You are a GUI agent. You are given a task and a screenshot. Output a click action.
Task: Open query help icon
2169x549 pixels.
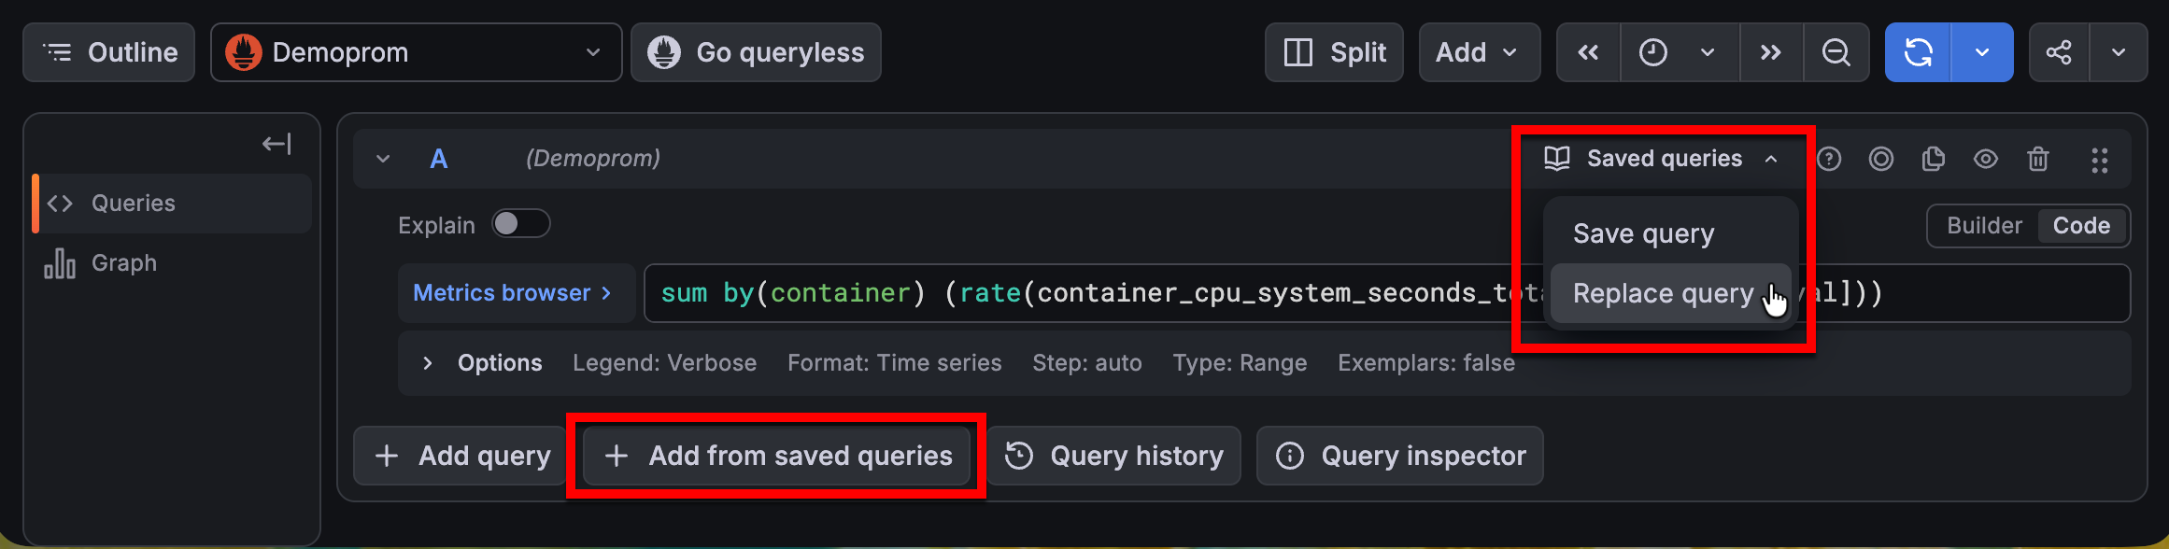click(1829, 160)
